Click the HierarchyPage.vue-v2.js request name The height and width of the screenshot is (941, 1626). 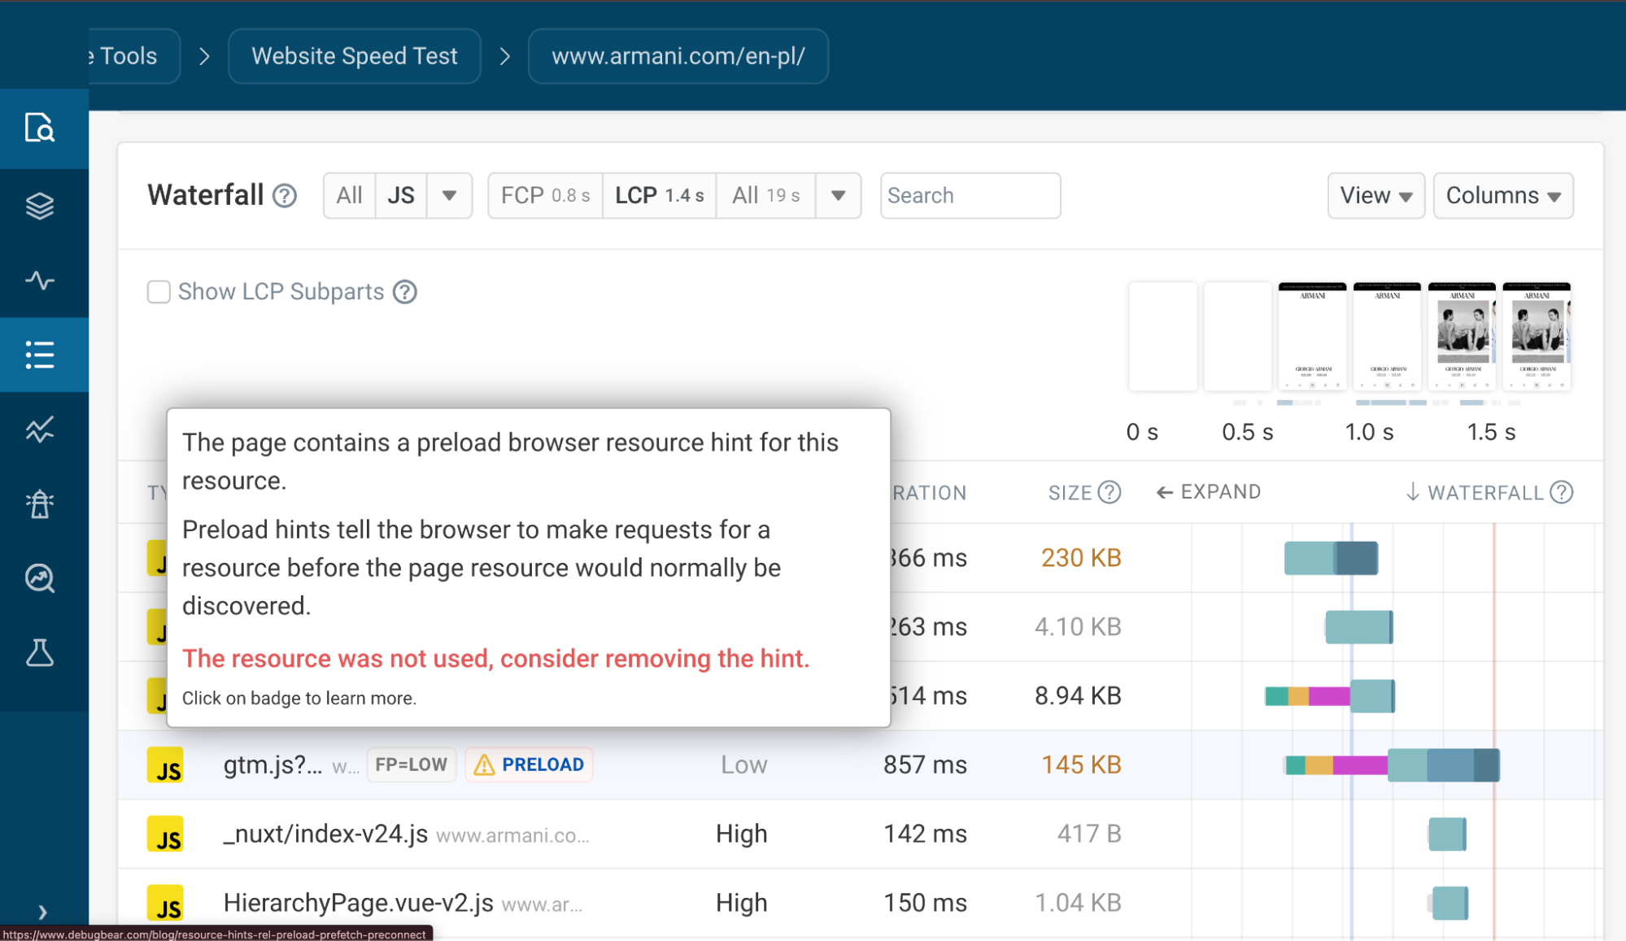358,903
